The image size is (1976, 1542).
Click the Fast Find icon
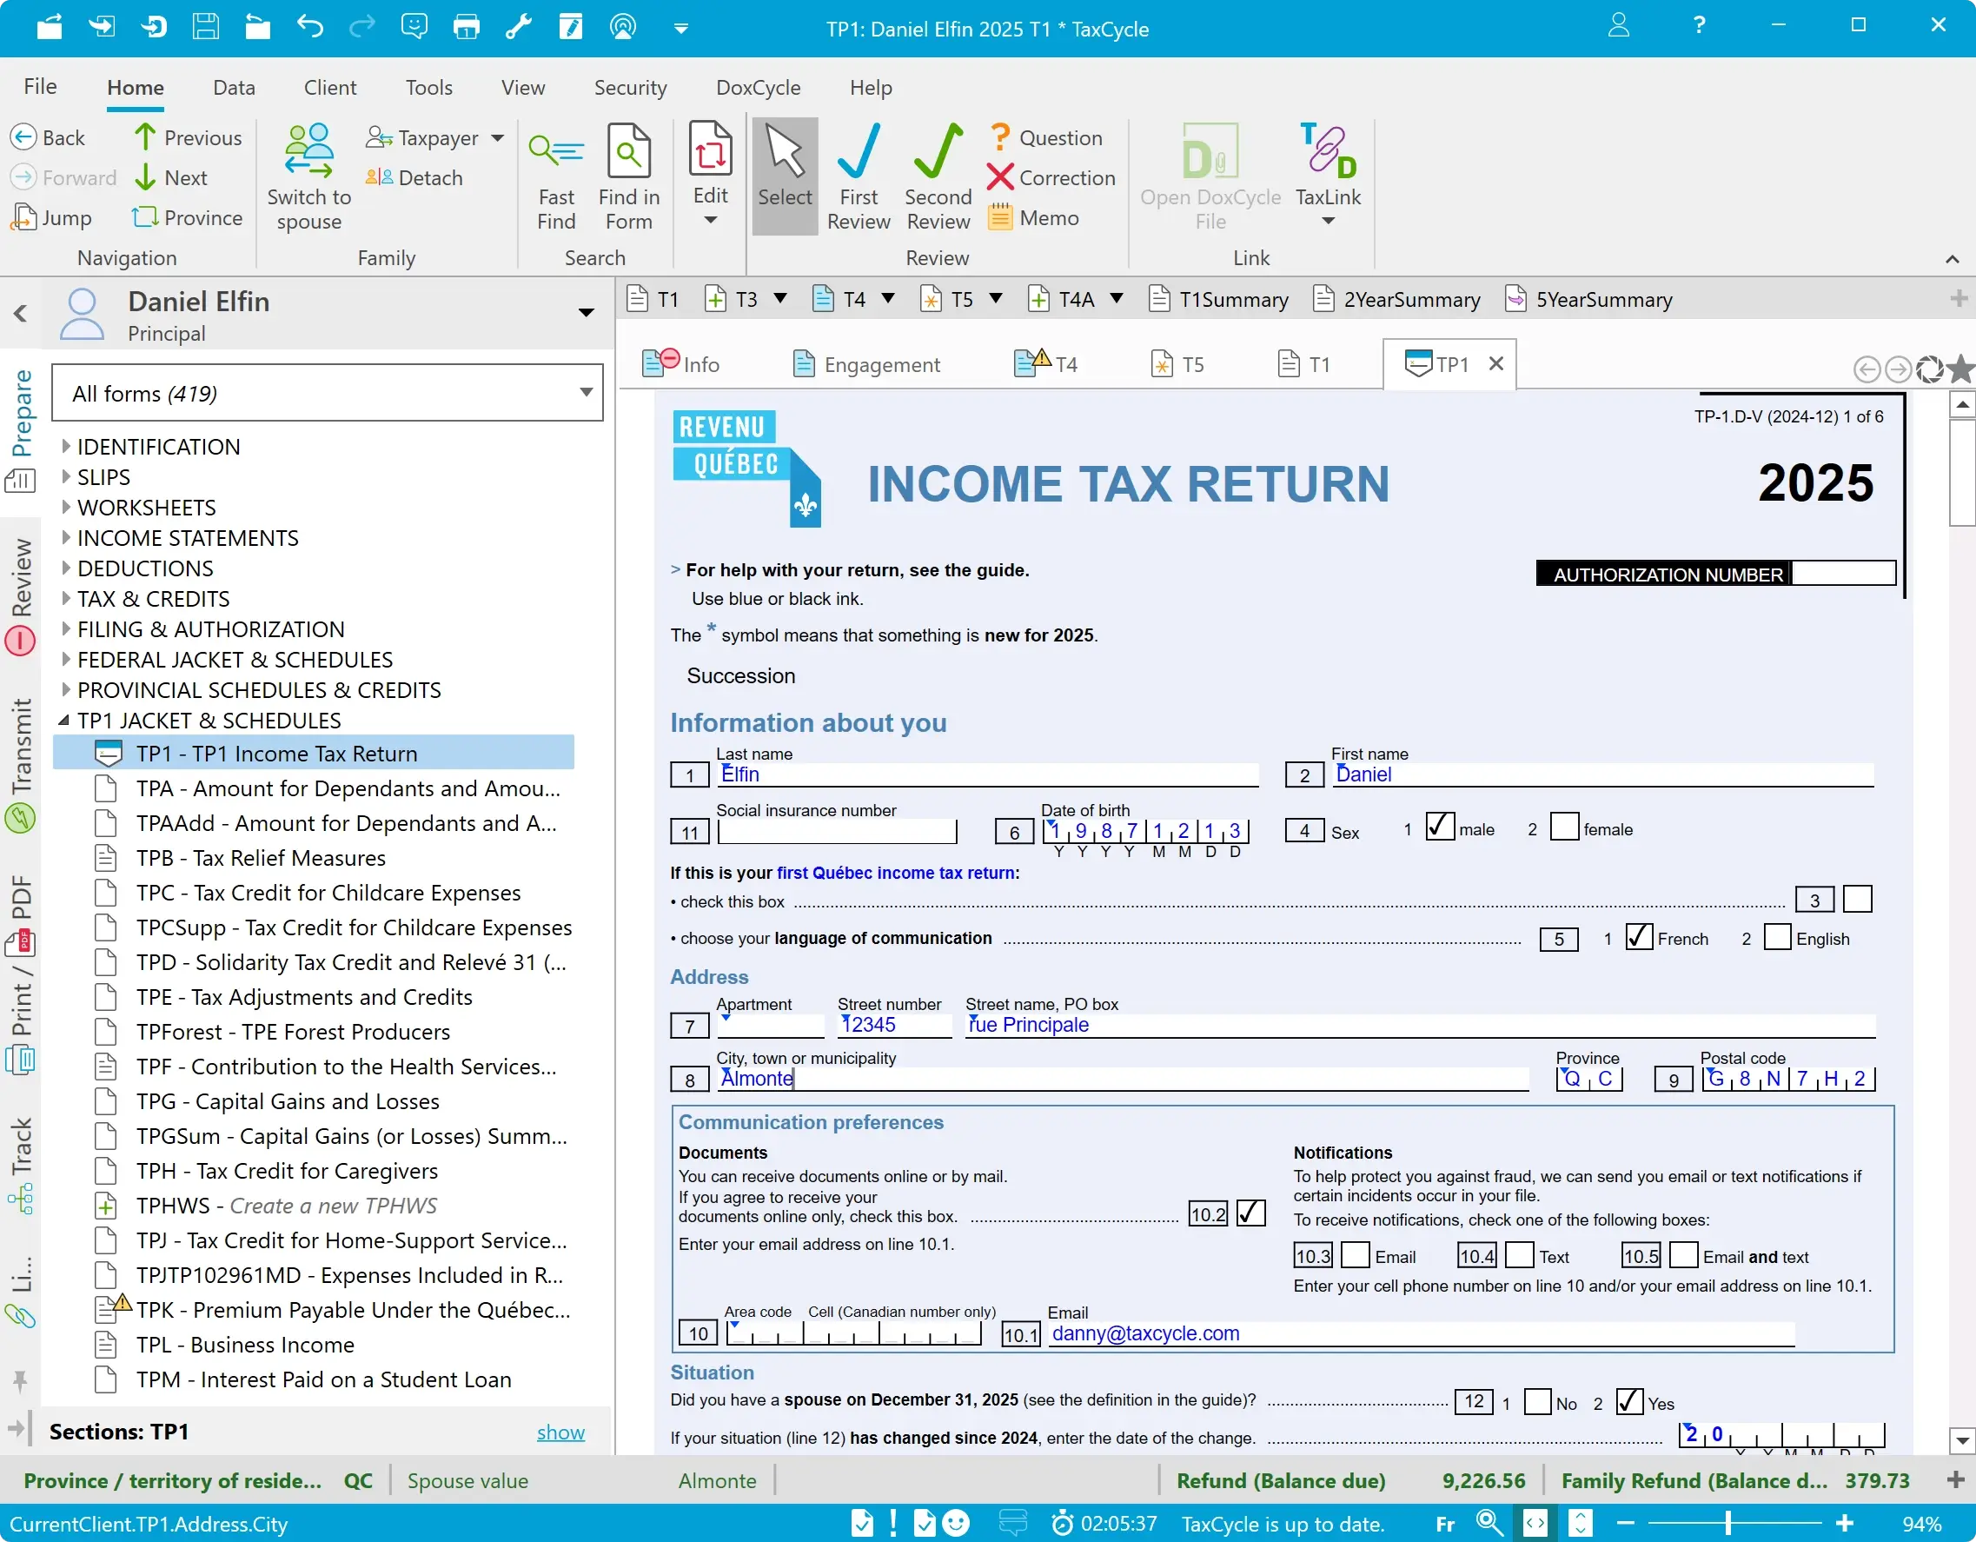click(x=555, y=152)
